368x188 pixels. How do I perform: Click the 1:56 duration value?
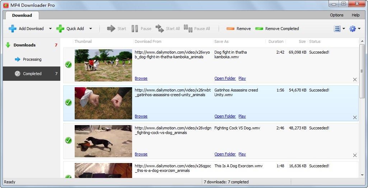(x=280, y=90)
